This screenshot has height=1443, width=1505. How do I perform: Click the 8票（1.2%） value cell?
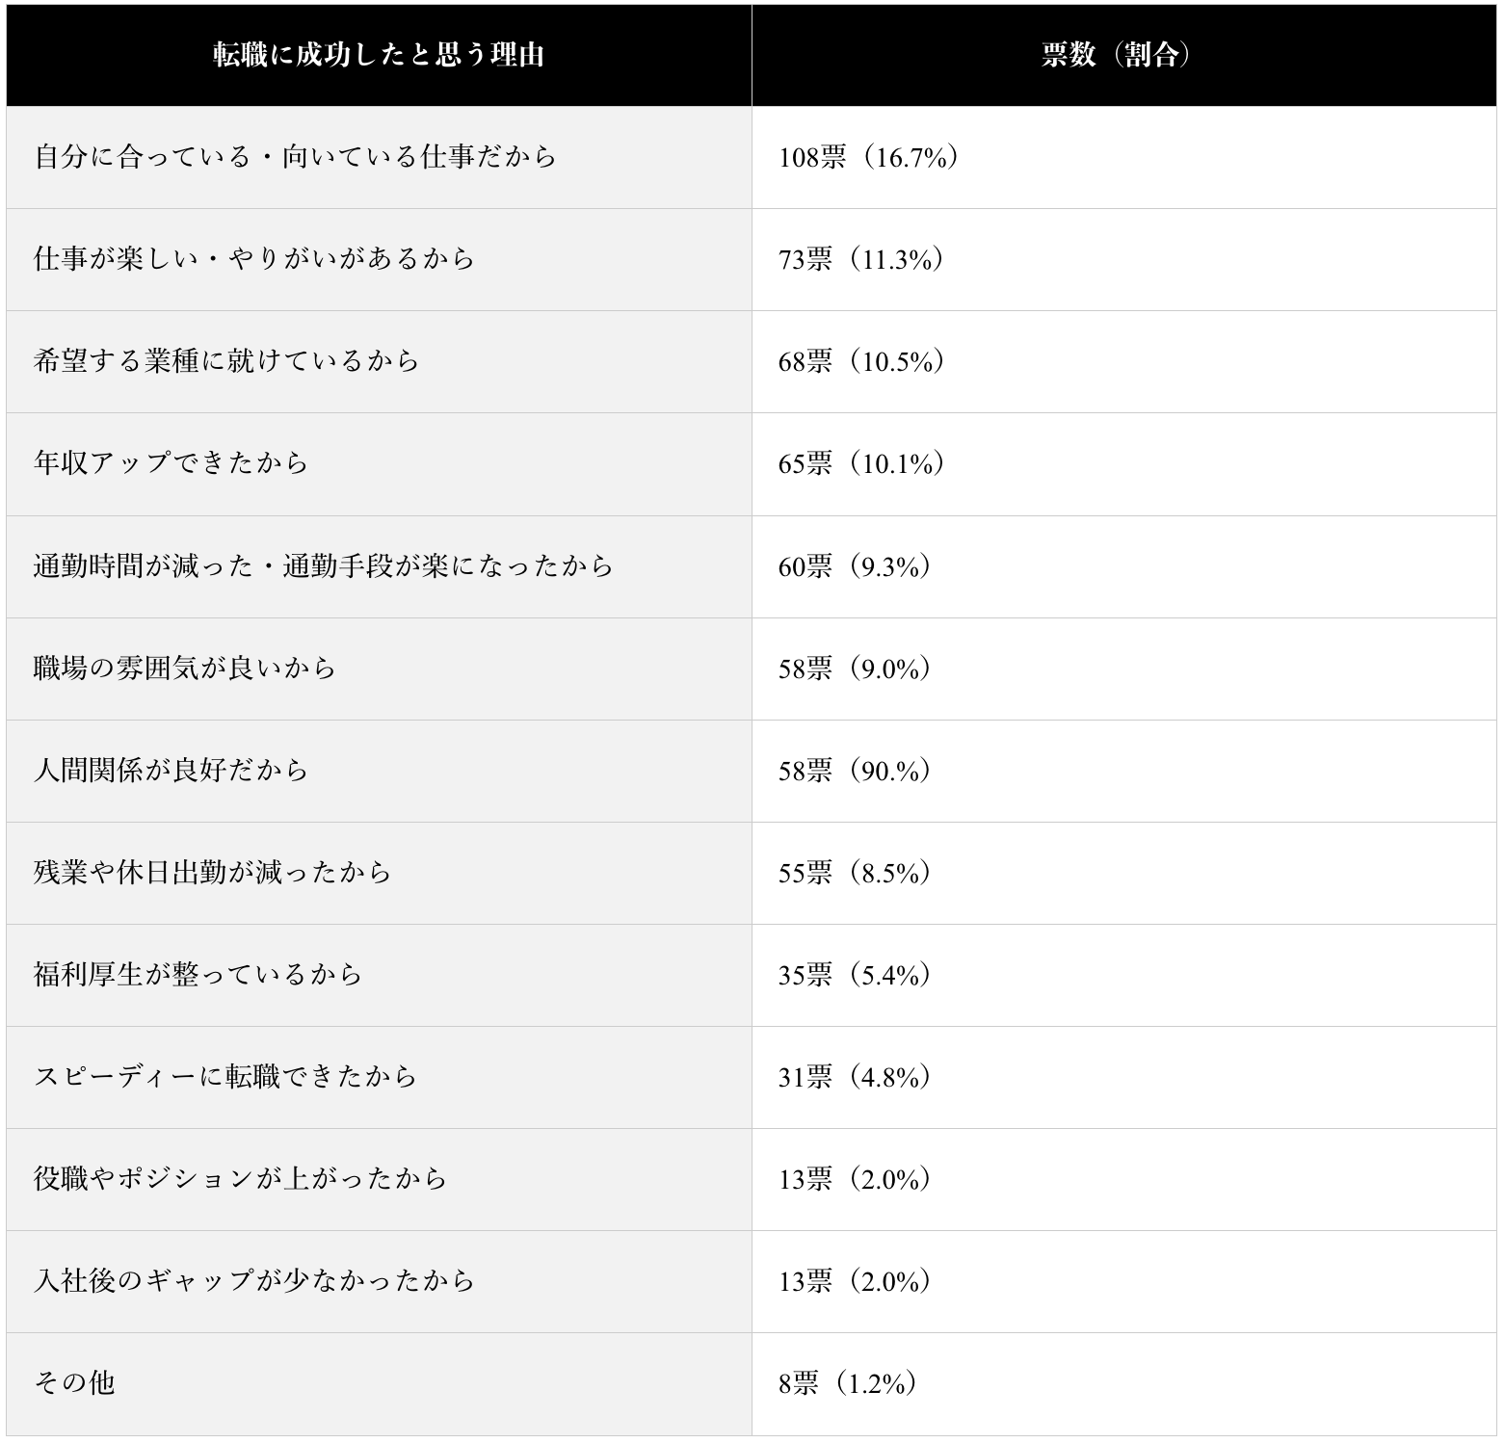pos(847,1383)
